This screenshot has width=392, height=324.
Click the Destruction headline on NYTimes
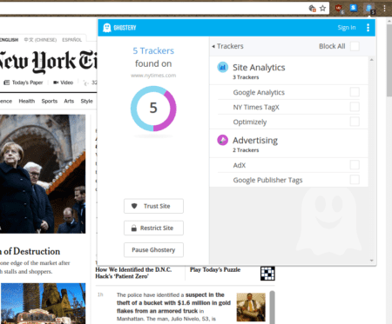point(30,251)
